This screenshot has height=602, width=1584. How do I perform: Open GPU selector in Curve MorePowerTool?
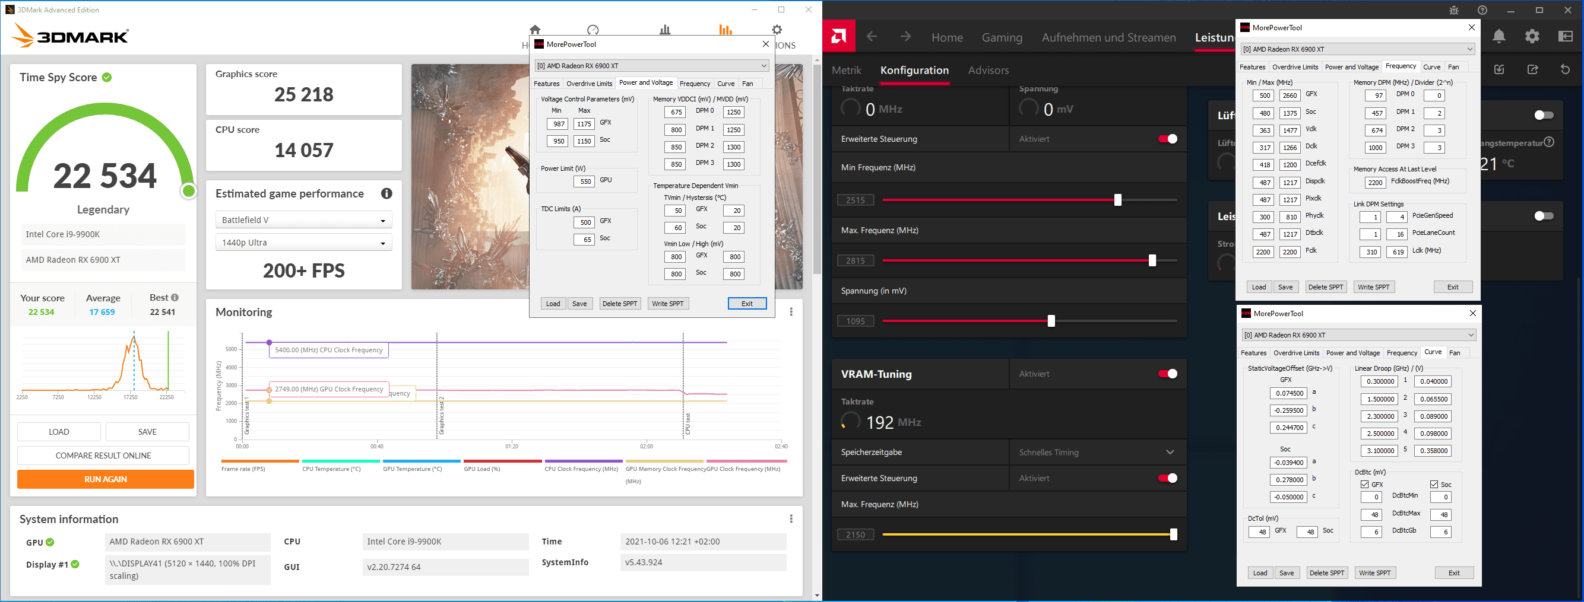coord(1359,335)
